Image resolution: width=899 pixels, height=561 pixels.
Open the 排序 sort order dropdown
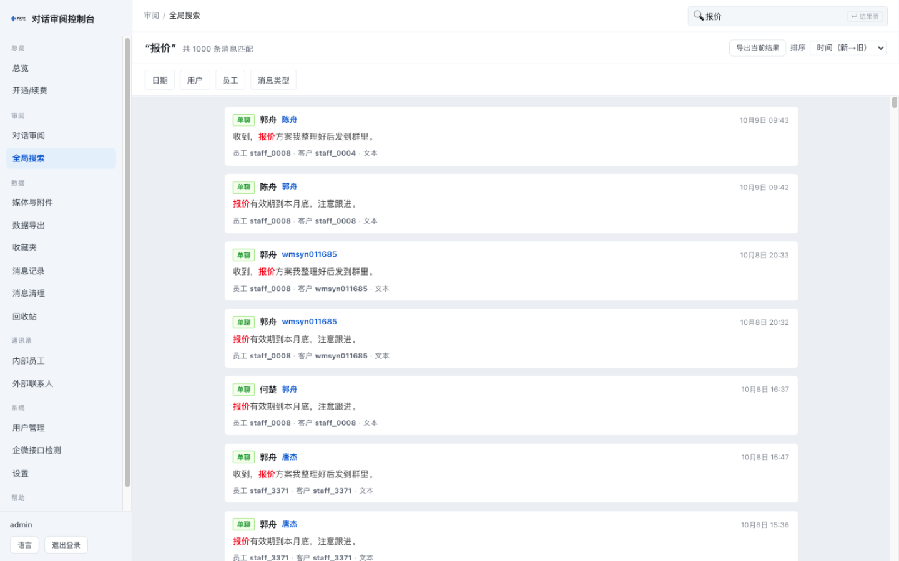(848, 48)
